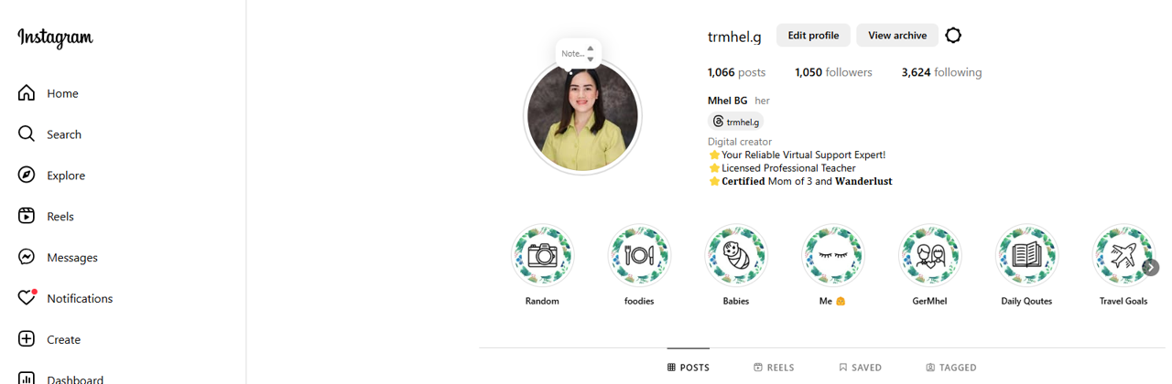Click the Threads trmhel.g badge
Screen dimensions: 1172x384
[735, 122]
